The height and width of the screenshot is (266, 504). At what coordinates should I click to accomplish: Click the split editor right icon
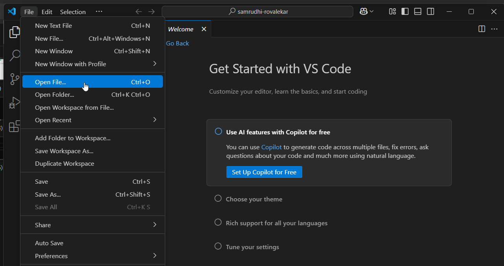click(x=482, y=29)
